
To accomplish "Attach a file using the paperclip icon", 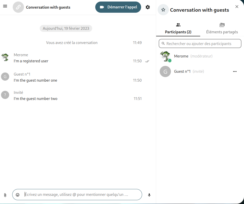I will tap(5, 195).
